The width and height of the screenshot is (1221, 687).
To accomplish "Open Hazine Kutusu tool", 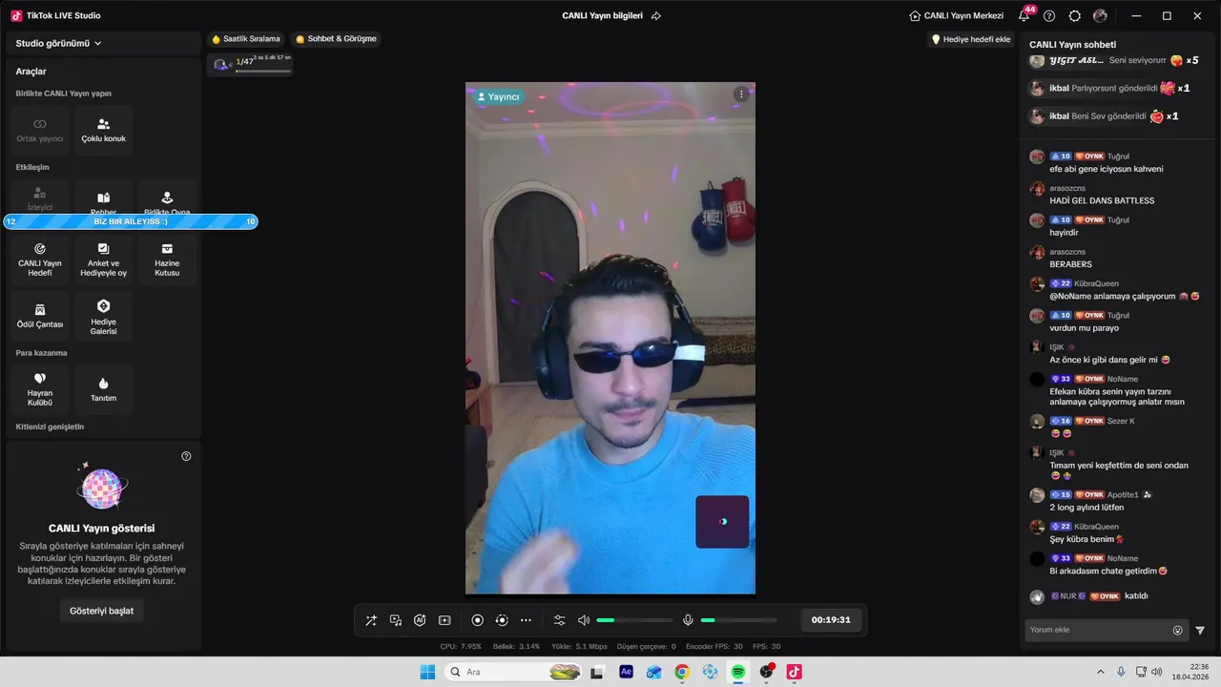I will [x=167, y=260].
